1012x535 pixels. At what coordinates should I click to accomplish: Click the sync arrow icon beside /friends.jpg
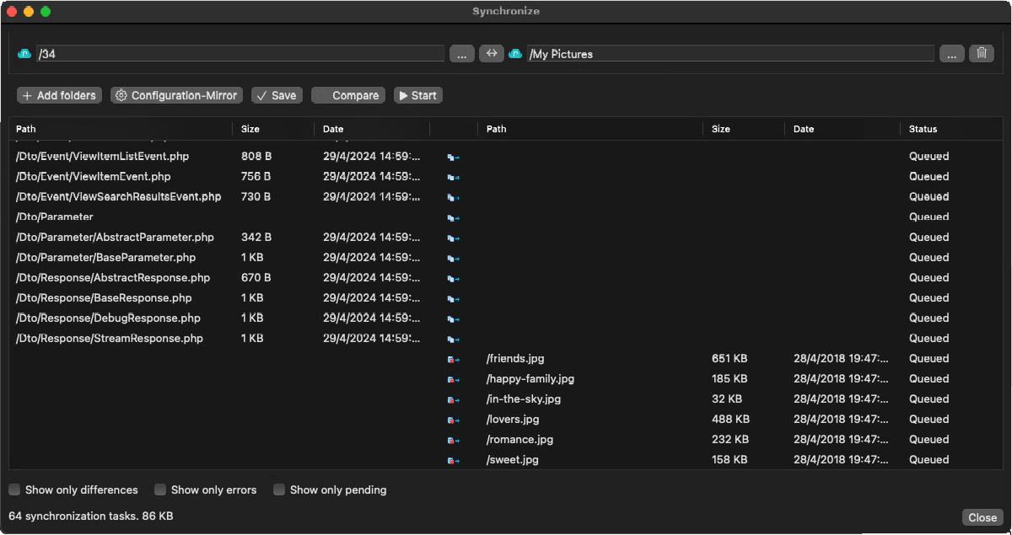pos(452,358)
